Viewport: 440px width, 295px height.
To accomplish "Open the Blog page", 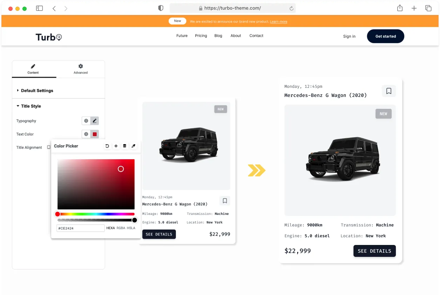I will pyautogui.click(x=218, y=36).
